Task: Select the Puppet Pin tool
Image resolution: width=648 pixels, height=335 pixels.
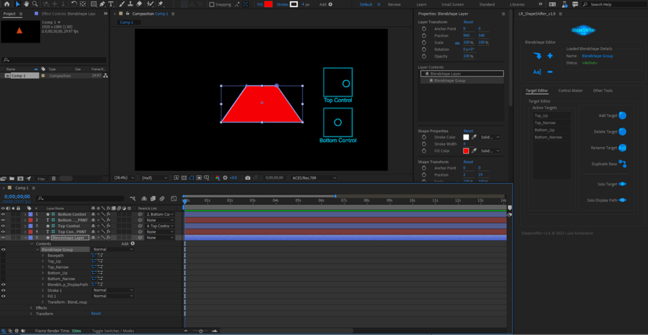Action: 161,4
